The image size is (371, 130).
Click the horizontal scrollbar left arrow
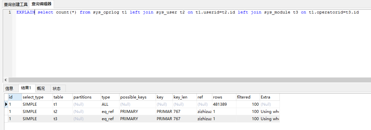pos(6,80)
